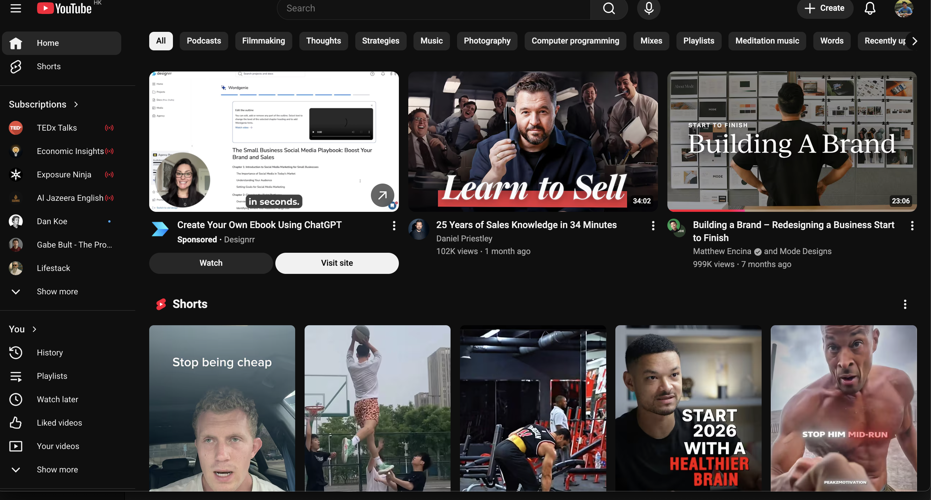Screen dimensions: 931x500
Task: Select the Podcasts filter chip
Action: pos(203,41)
